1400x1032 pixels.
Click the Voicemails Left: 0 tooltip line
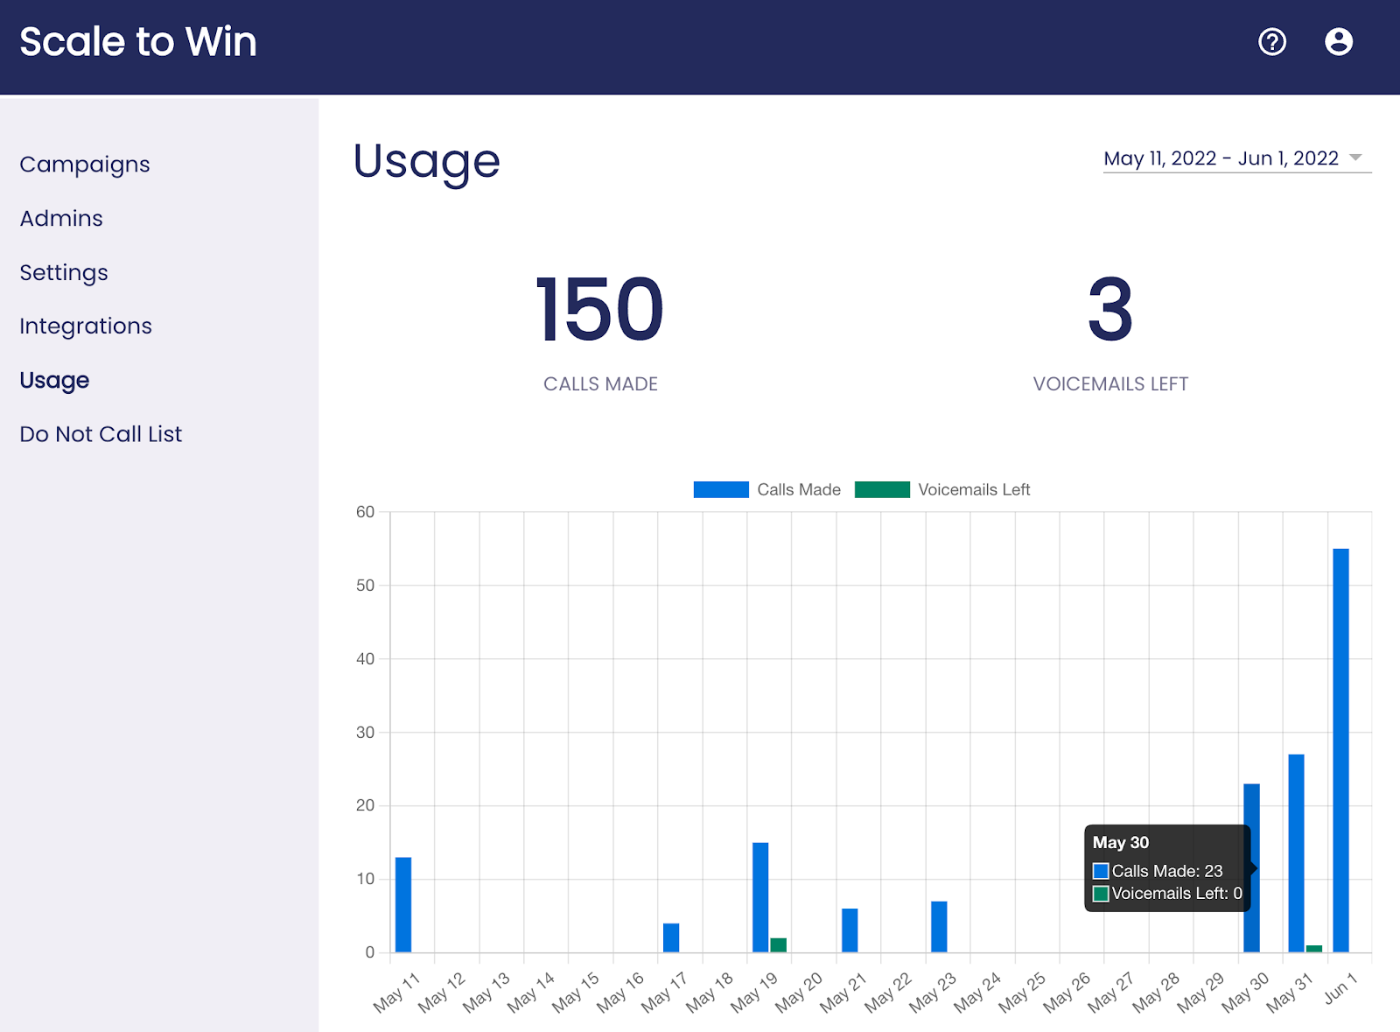point(1167,894)
